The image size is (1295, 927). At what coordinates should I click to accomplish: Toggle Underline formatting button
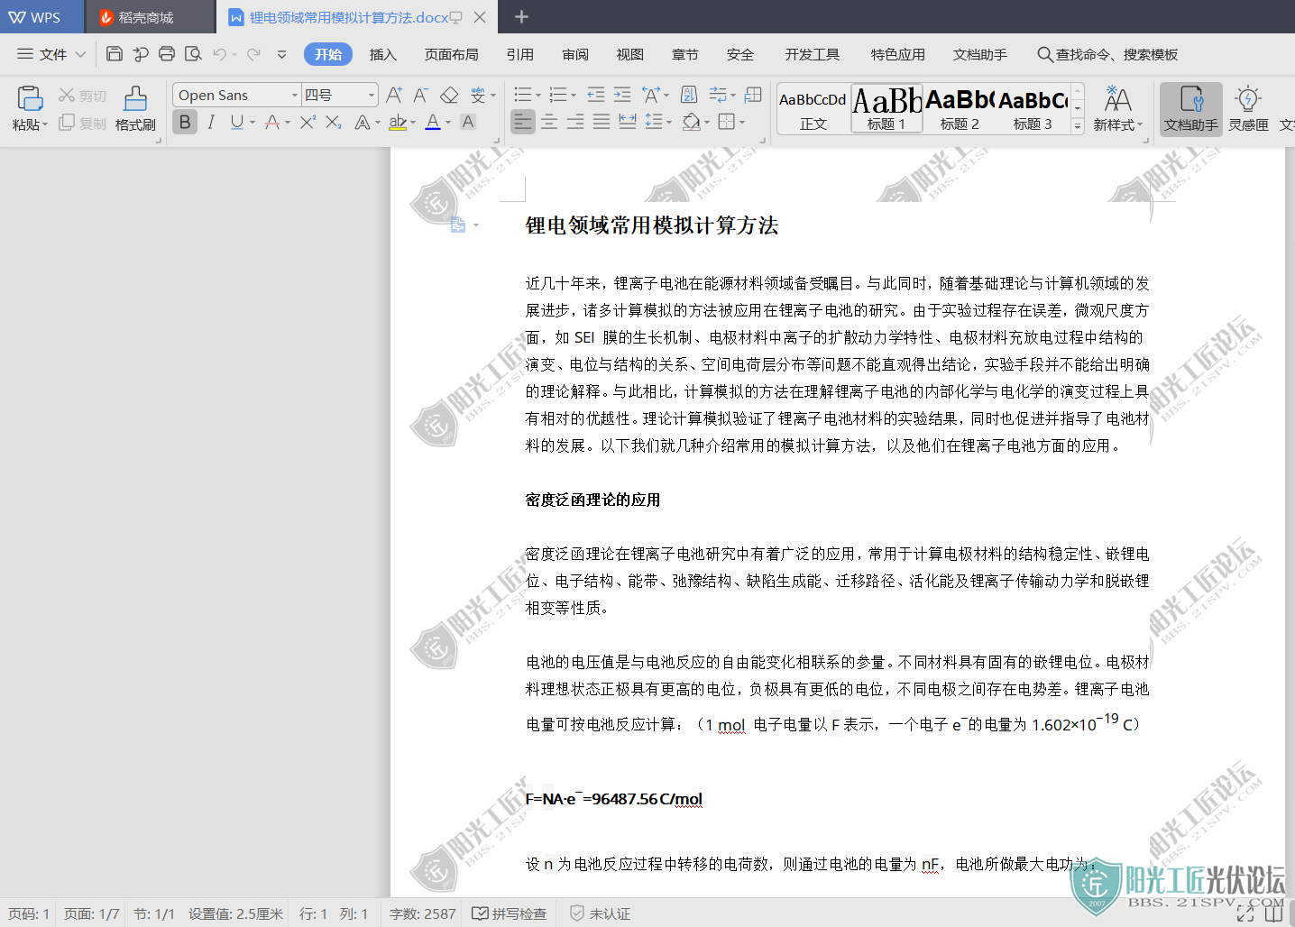point(236,122)
